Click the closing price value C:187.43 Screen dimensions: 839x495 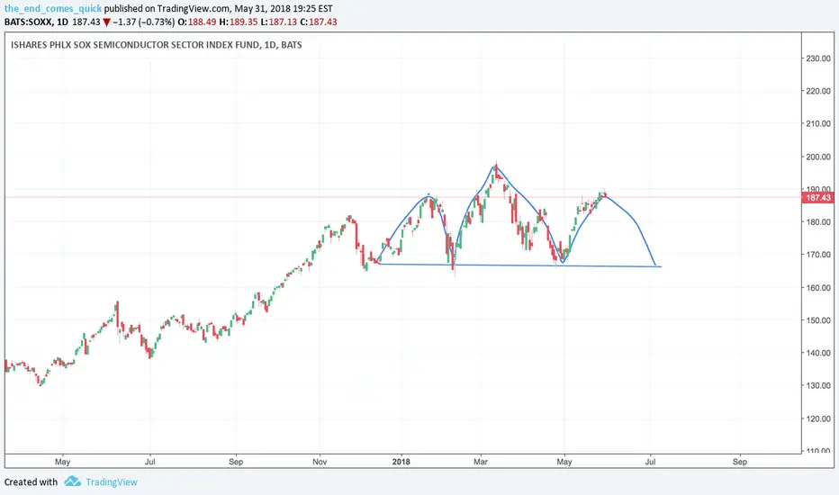click(x=319, y=22)
